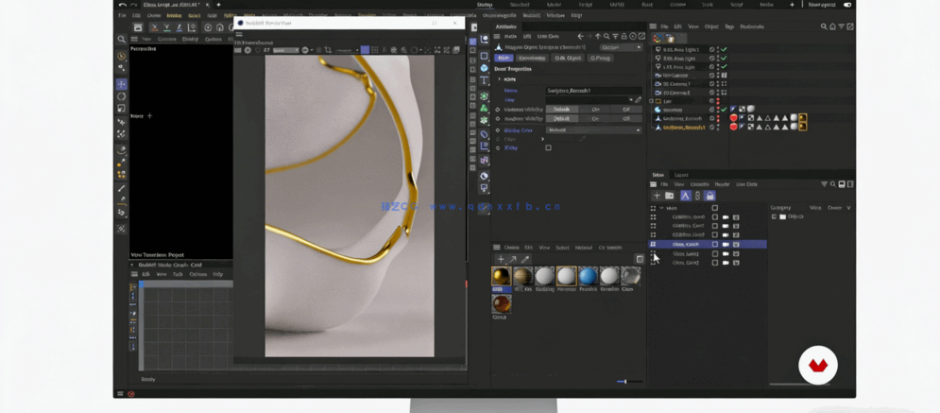Screen dimensions: 940x413
Task: Click the add material plus icon
Action: (502, 259)
